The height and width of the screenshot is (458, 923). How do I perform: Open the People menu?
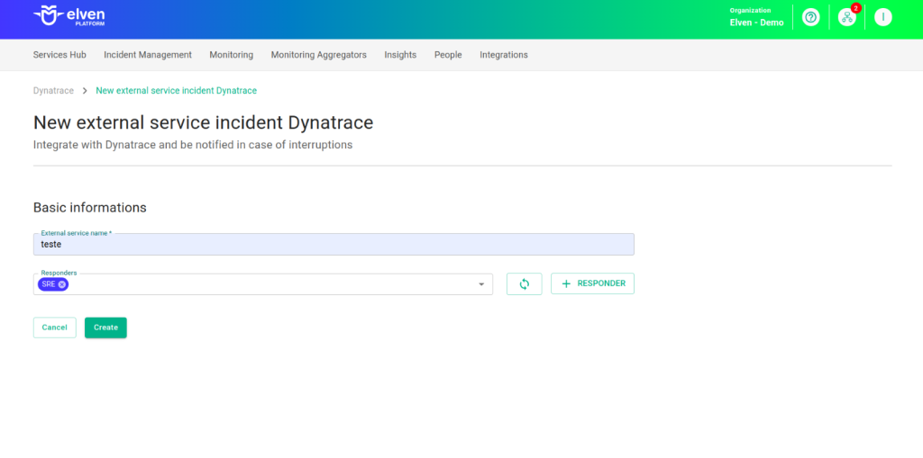448,55
